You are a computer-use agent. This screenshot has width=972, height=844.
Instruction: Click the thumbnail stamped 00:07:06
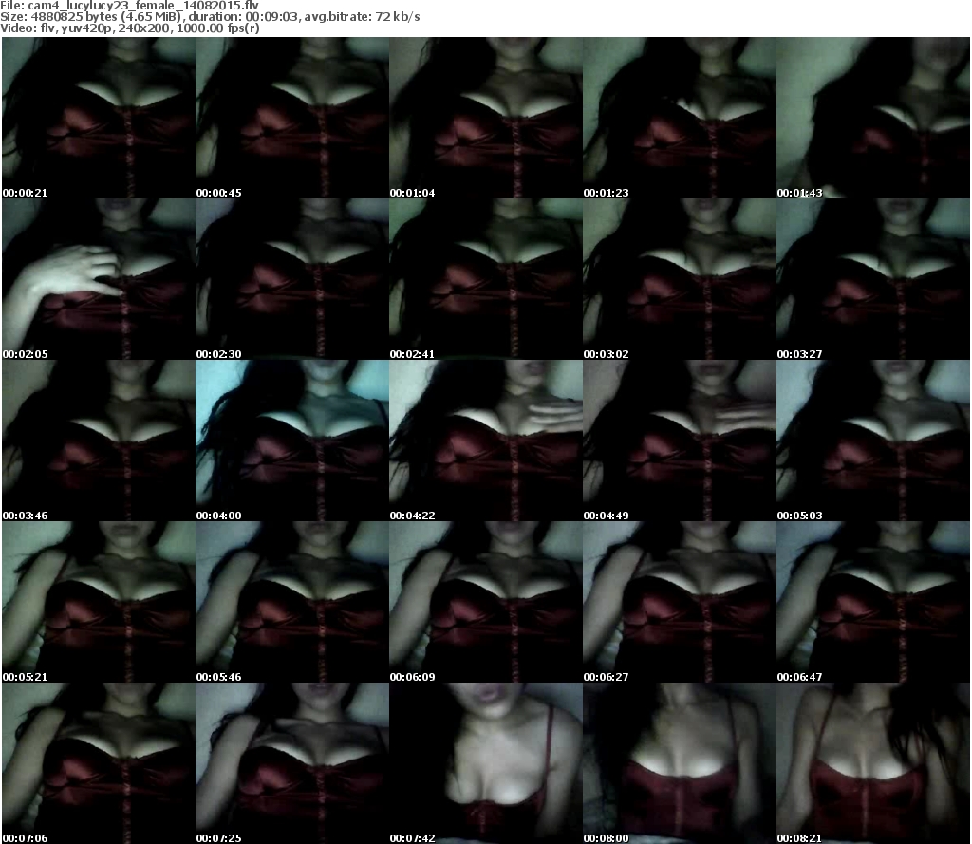[99, 763]
